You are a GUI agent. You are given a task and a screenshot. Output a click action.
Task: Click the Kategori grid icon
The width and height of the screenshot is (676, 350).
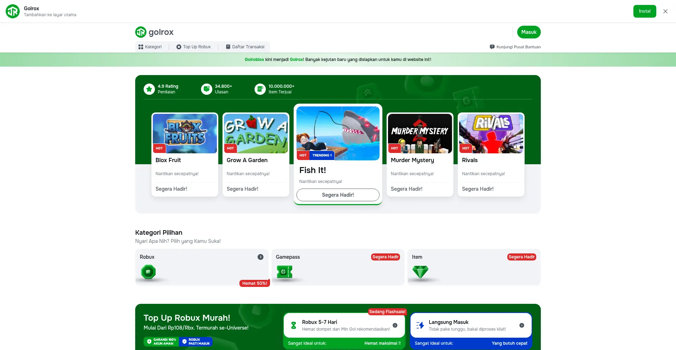[x=141, y=47]
